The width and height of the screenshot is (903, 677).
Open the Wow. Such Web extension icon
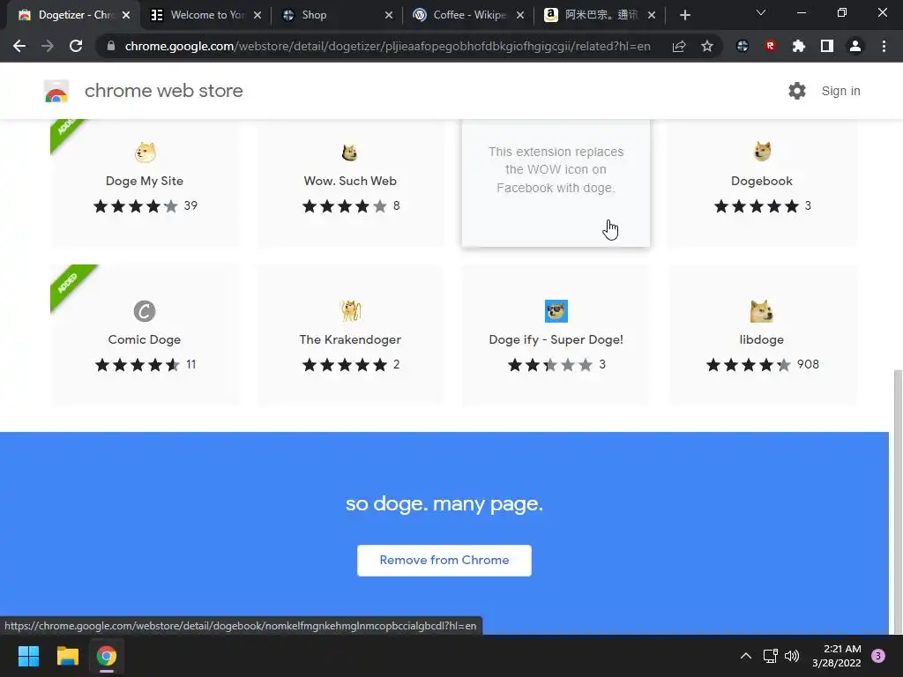pyautogui.click(x=349, y=153)
